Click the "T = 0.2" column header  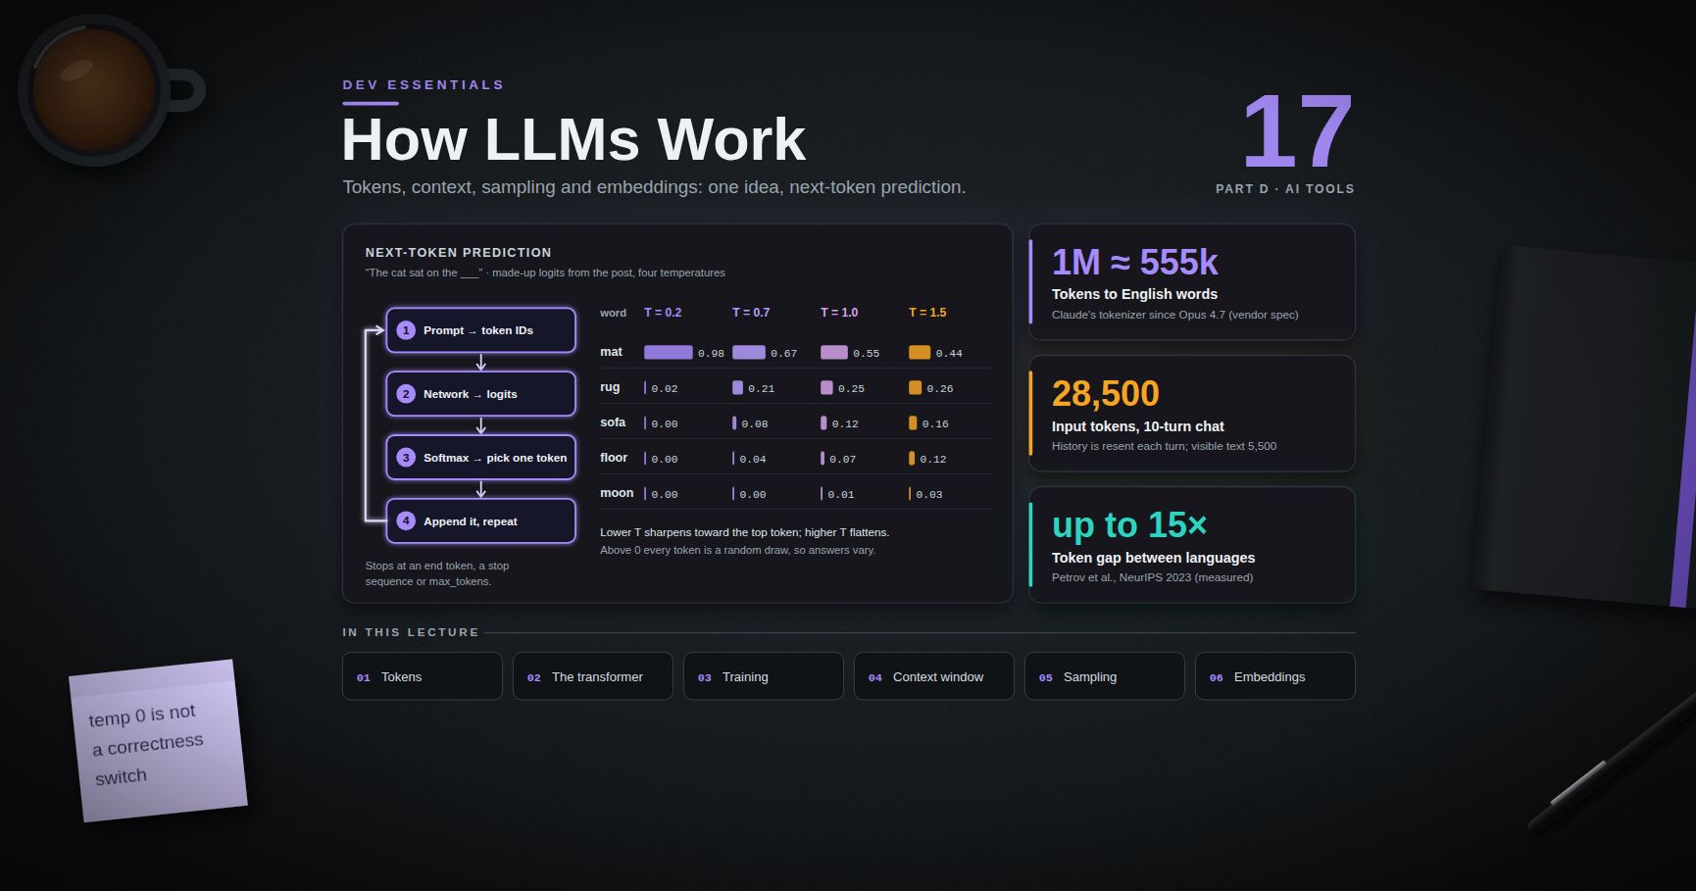[x=663, y=313]
